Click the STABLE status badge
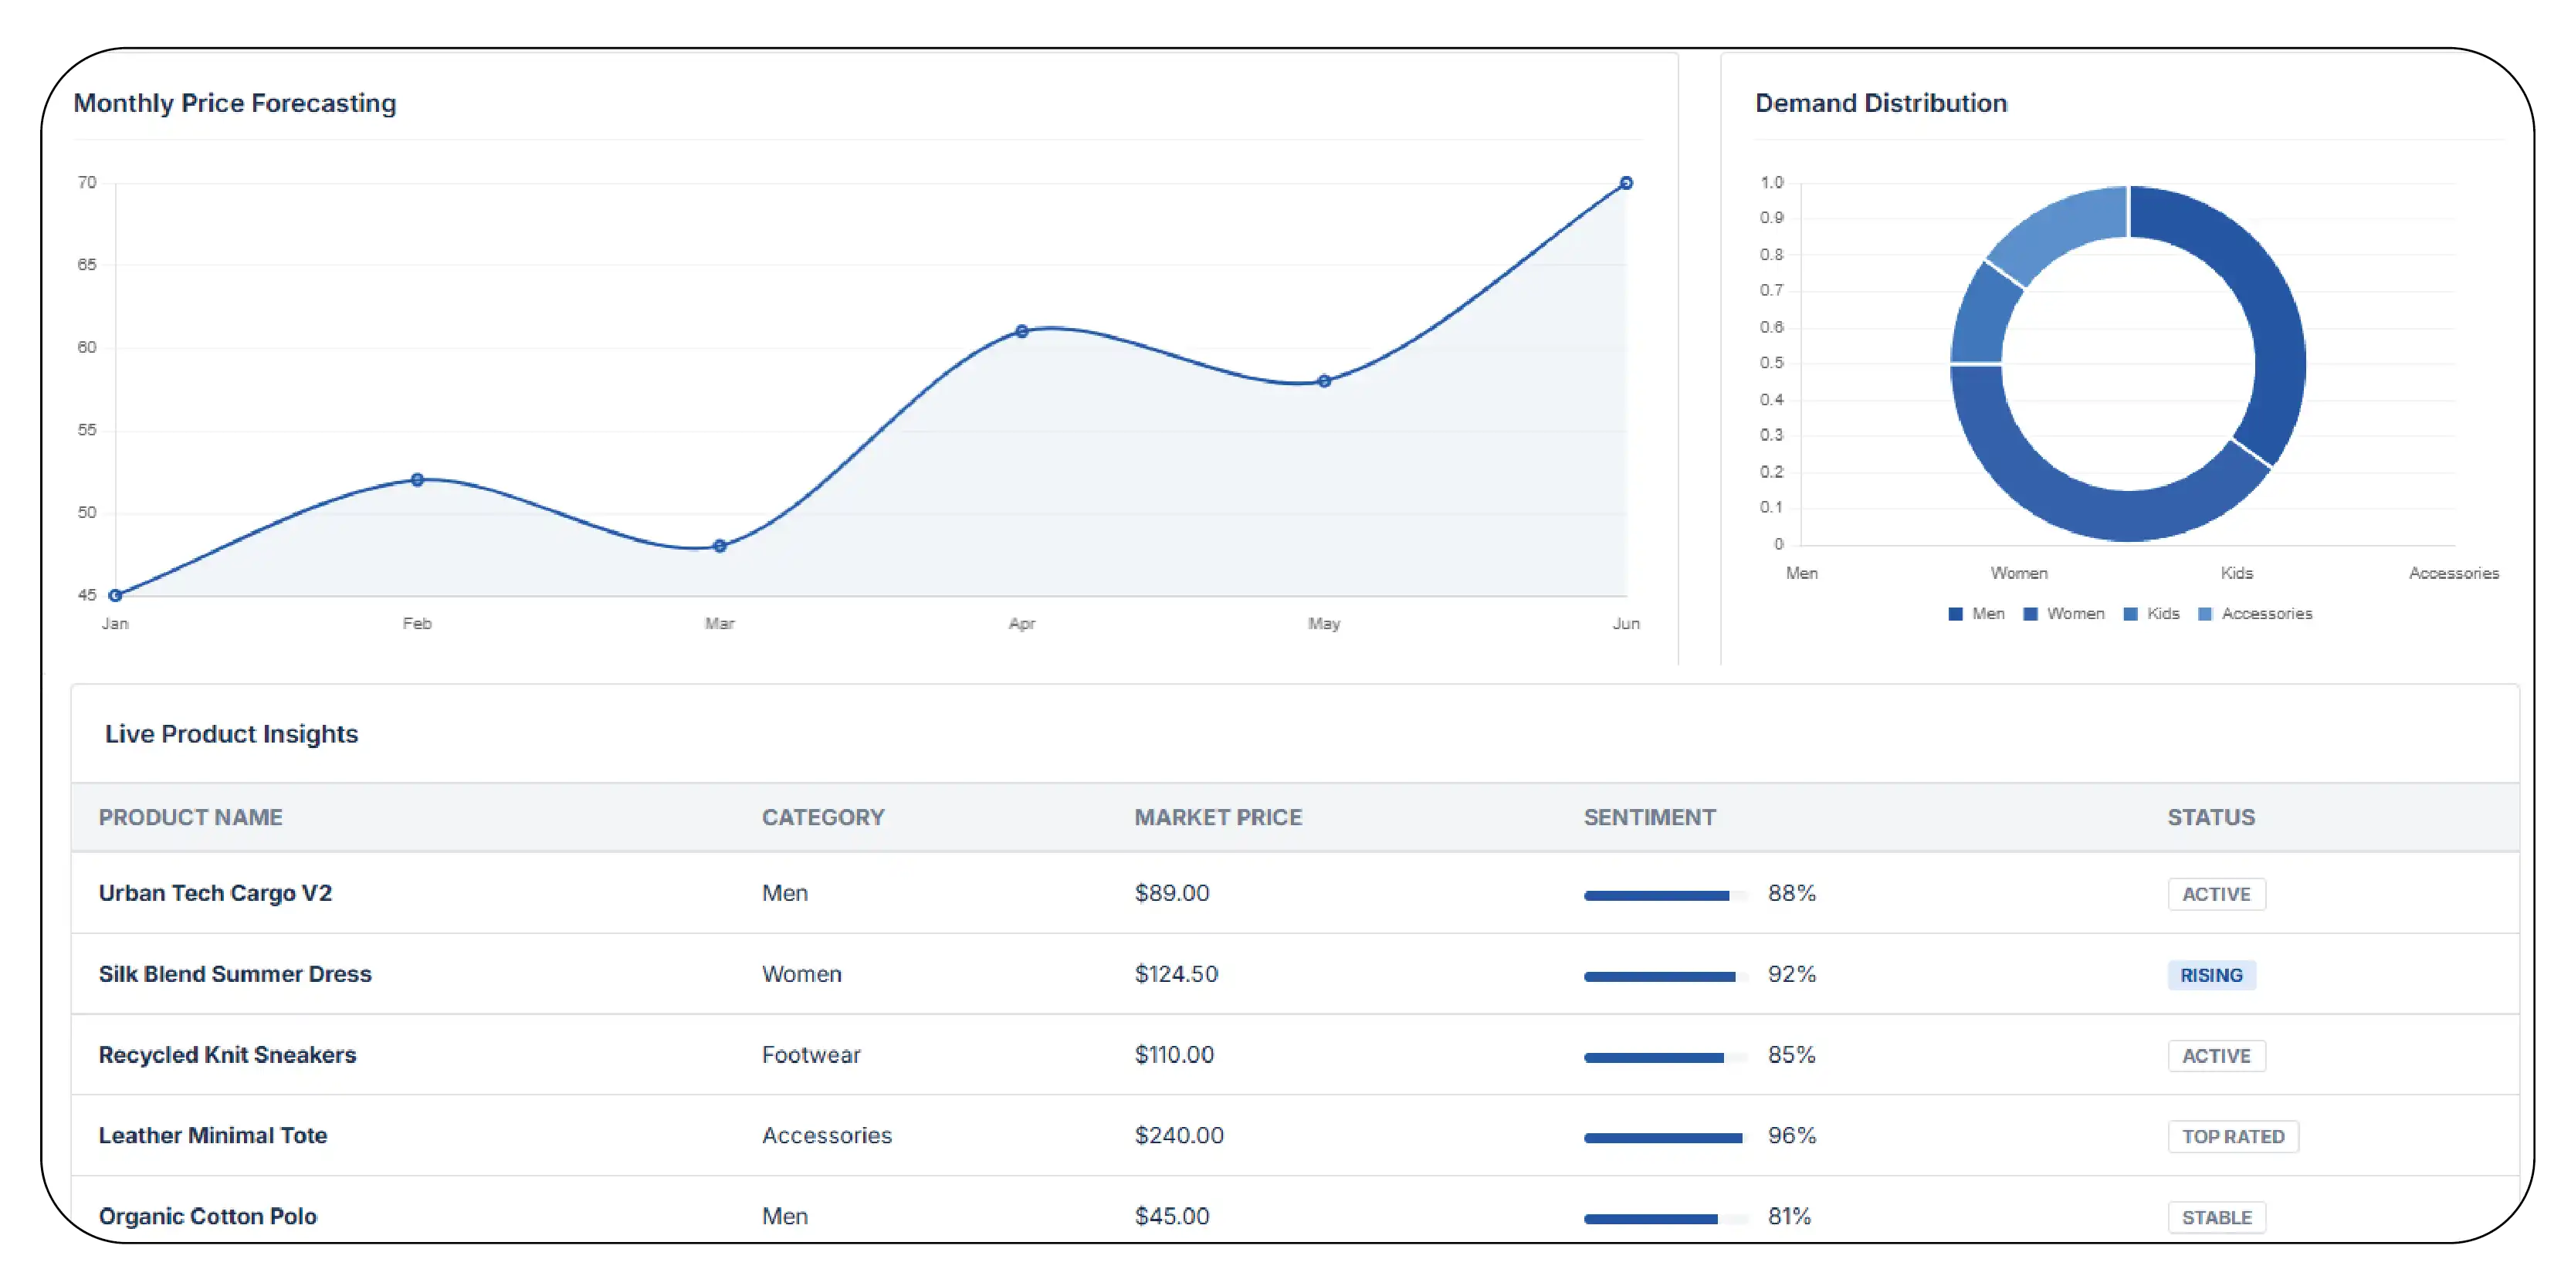 point(2217,1217)
